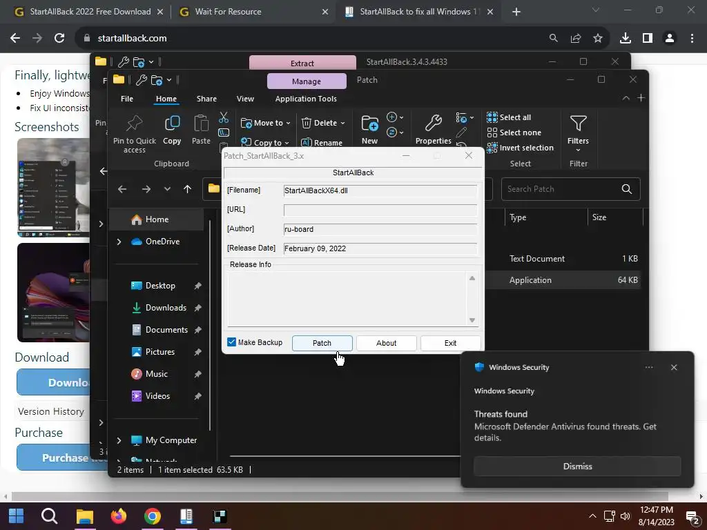Go back in Patch explorer window
This screenshot has height=530, width=707.
[122, 189]
